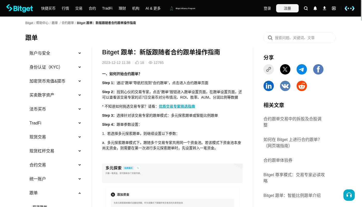Share article on LinkedIn
The width and height of the screenshot is (362, 207).
[x=269, y=86]
